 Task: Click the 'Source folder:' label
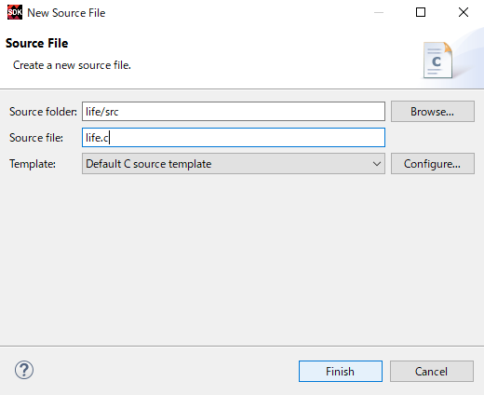point(43,112)
